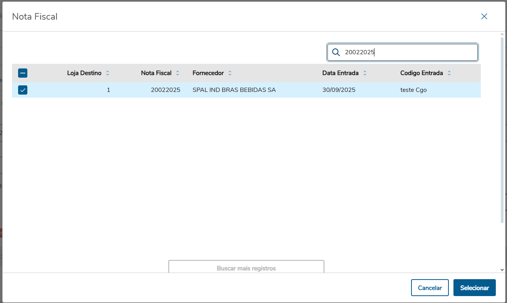507x303 pixels.
Task: Confirm with the Selecionar button
Action: pyautogui.click(x=474, y=288)
